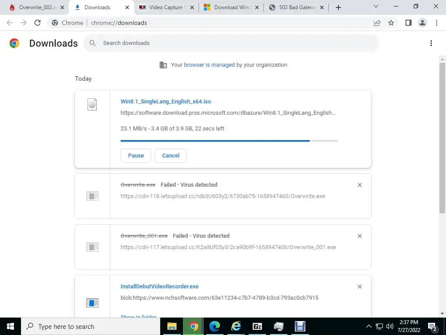Screen dimensions: 446x335
Task: Open the side panel icon
Action: [x=409, y=23]
